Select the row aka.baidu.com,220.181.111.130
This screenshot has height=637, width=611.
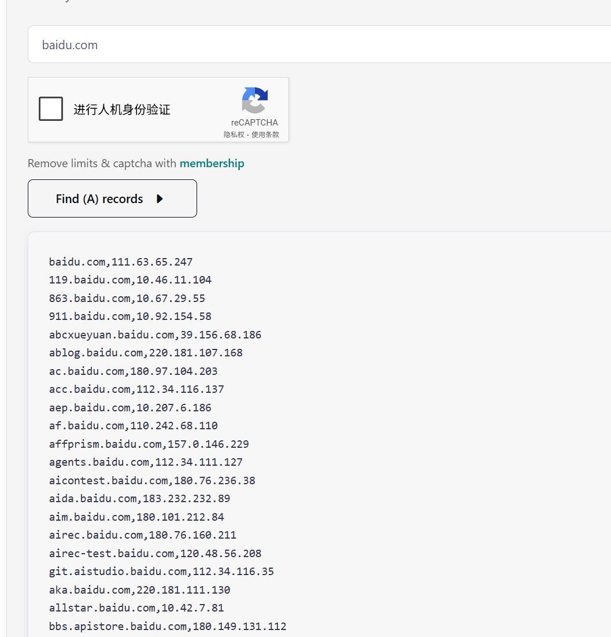(x=140, y=590)
